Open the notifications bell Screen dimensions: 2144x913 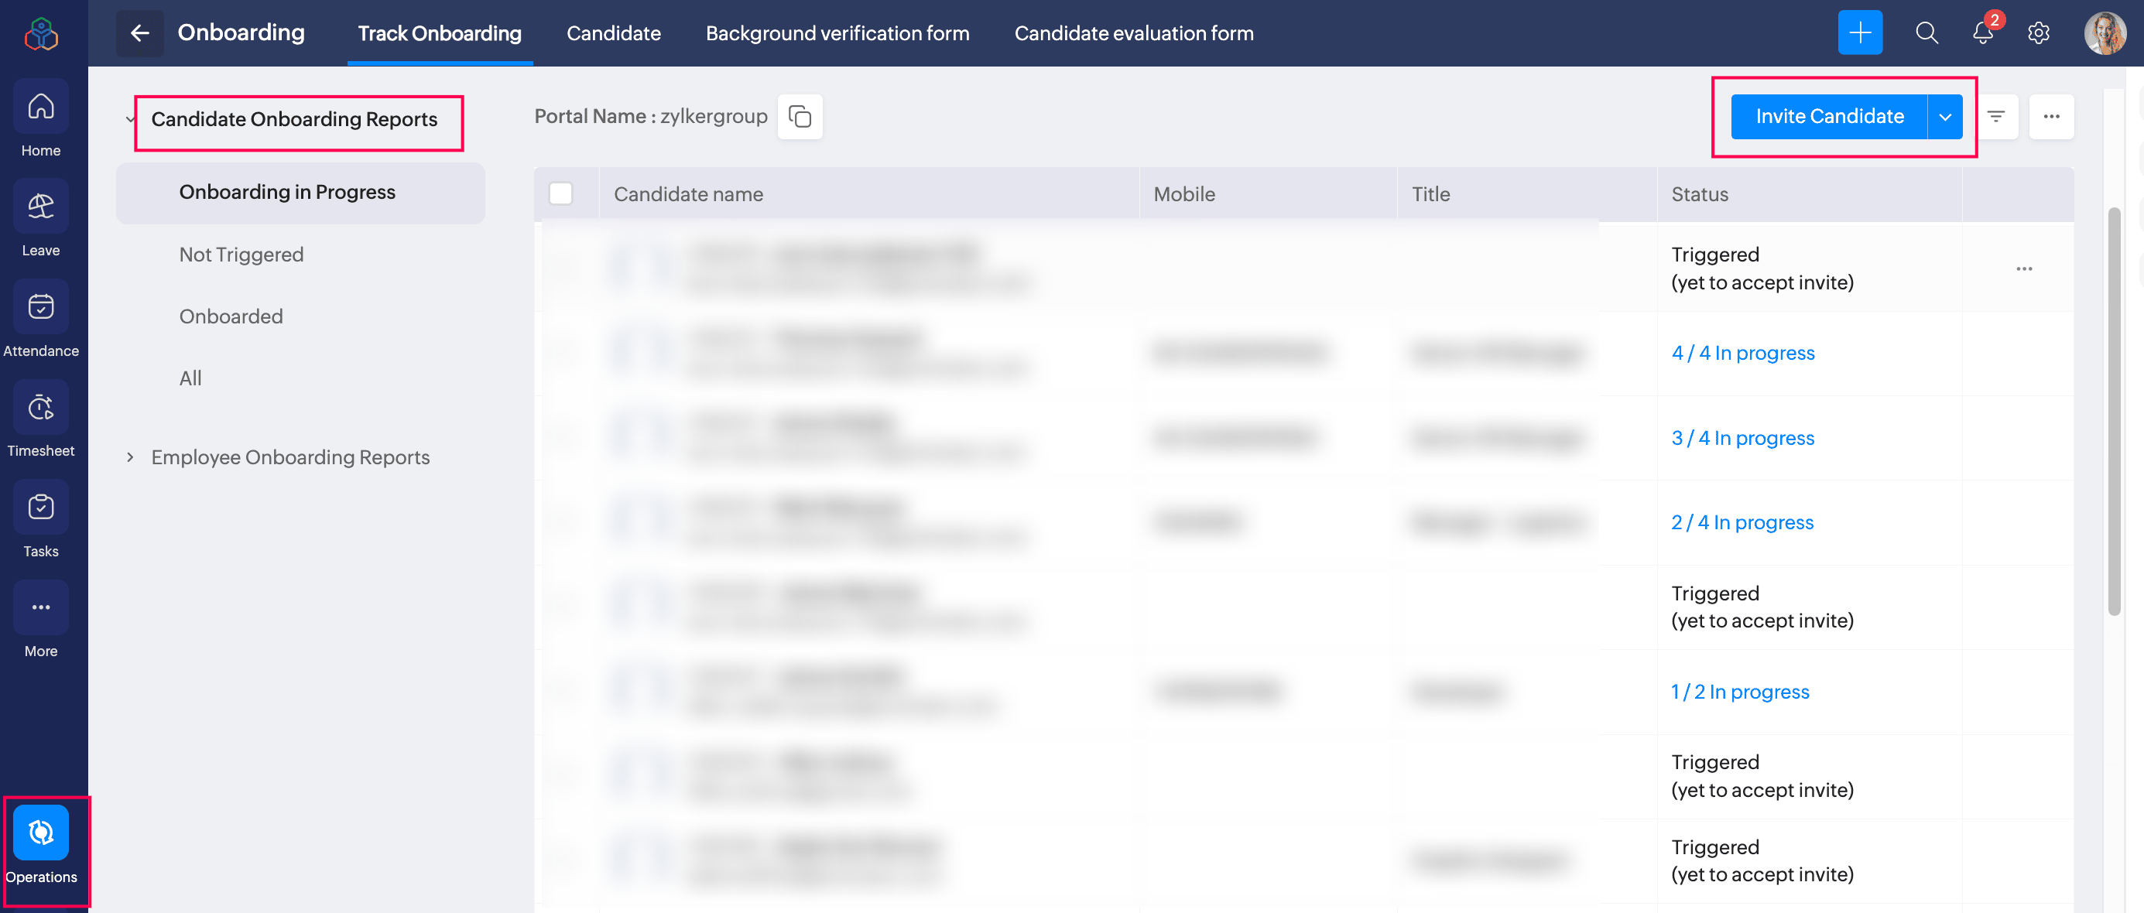coord(1982,33)
